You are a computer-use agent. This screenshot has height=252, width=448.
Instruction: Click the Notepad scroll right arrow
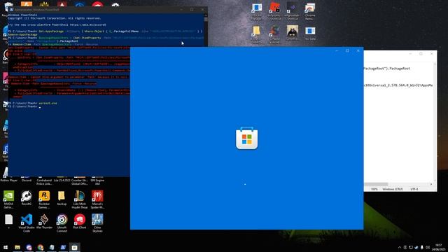[431, 184]
